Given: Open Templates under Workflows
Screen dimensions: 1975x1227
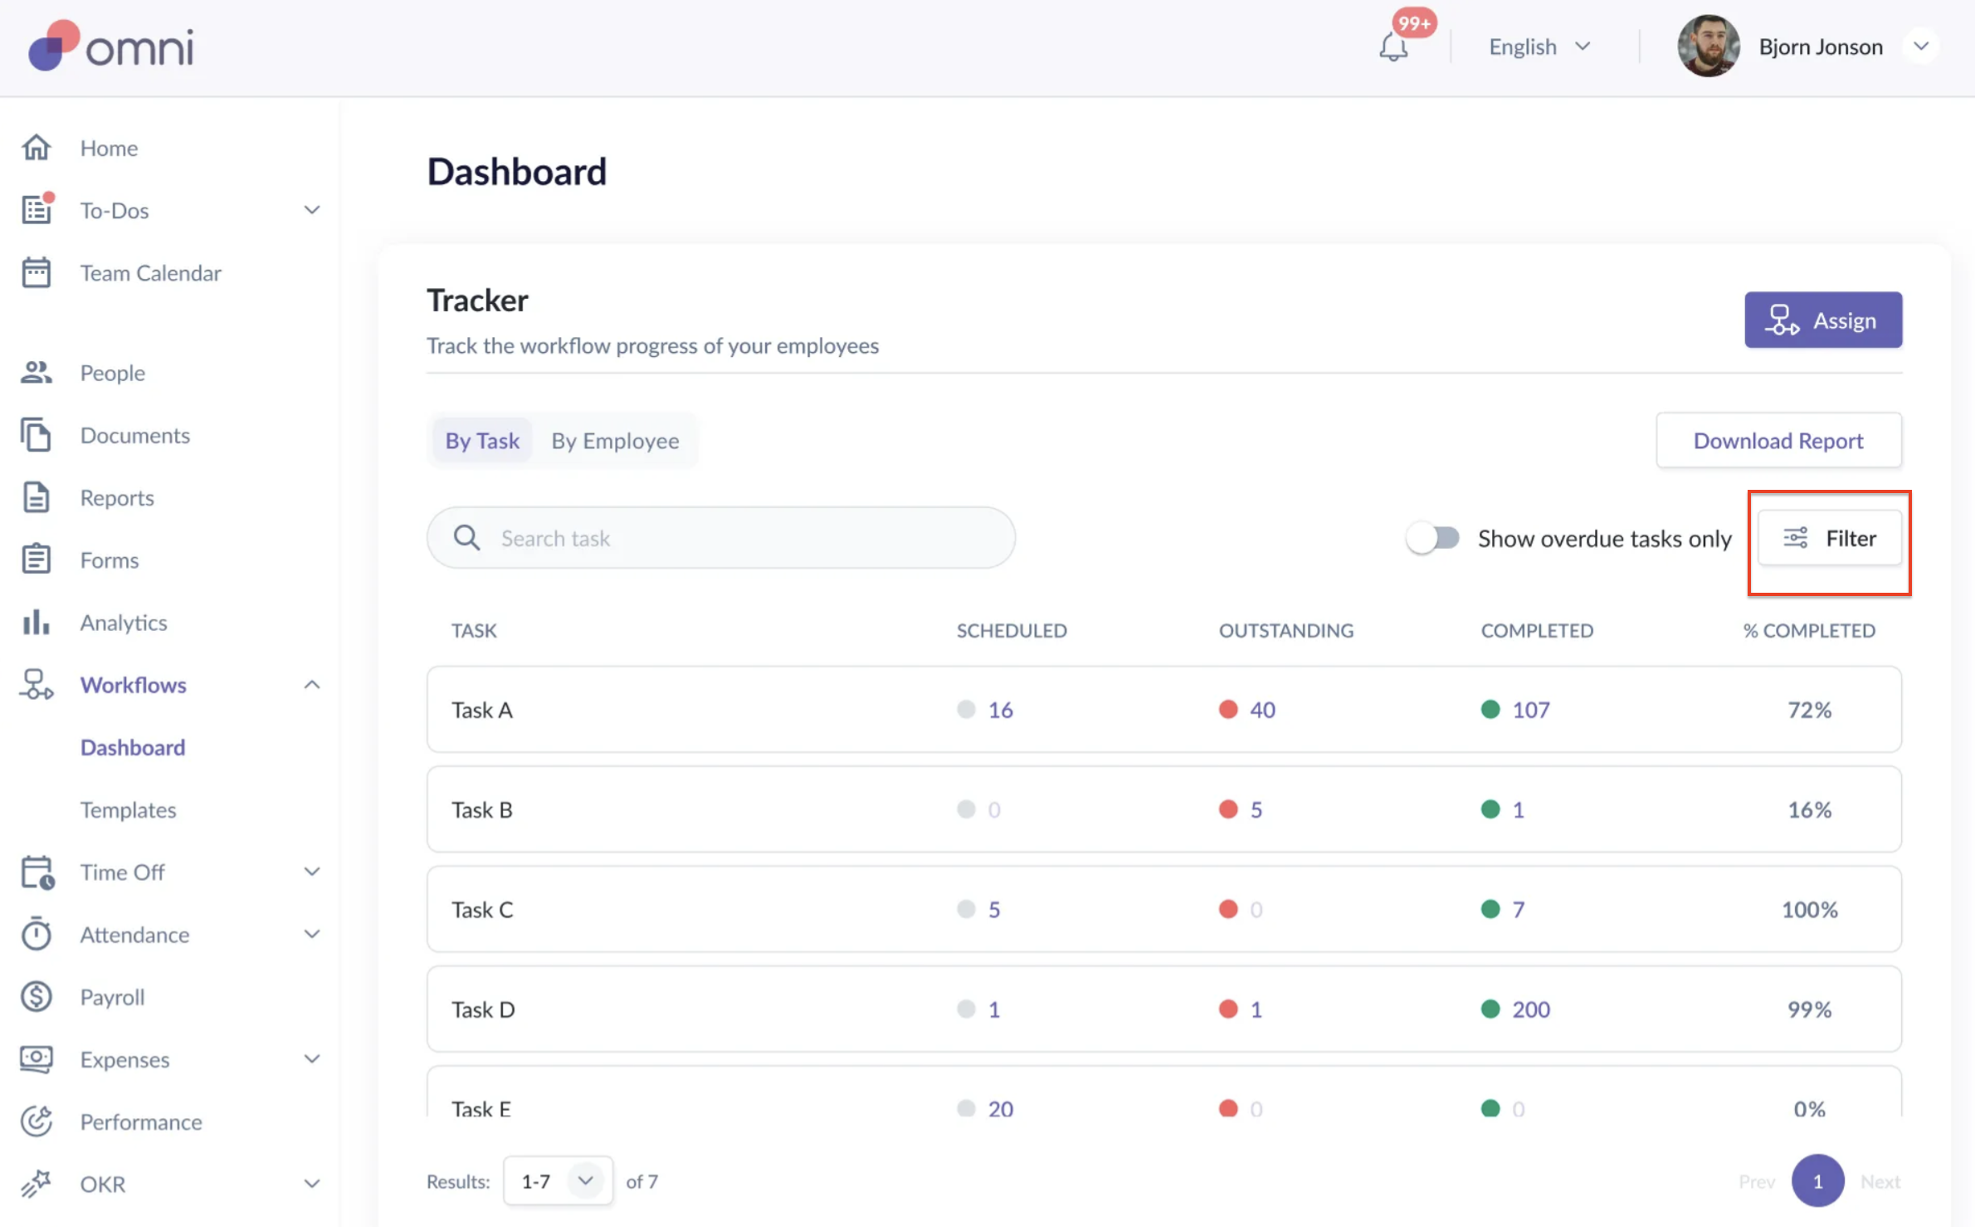Looking at the screenshot, I should coord(128,809).
